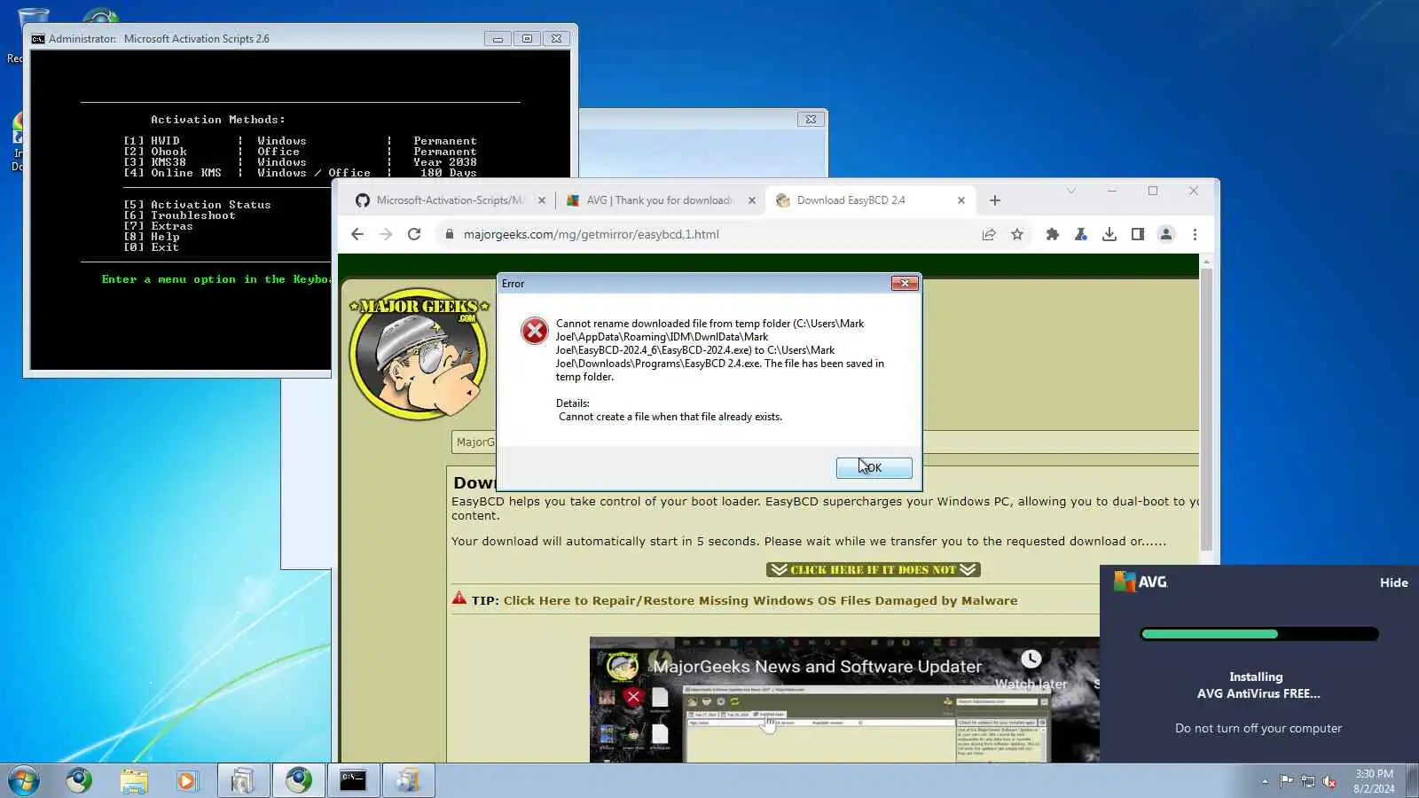
Task: Bookmark this page with the star icon
Action: tap(1017, 234)
